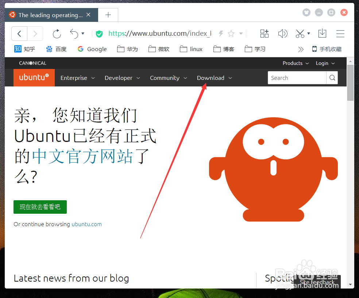Open the 博客 bookmark folder
359x298 pixels.
(x=224, y=49)
